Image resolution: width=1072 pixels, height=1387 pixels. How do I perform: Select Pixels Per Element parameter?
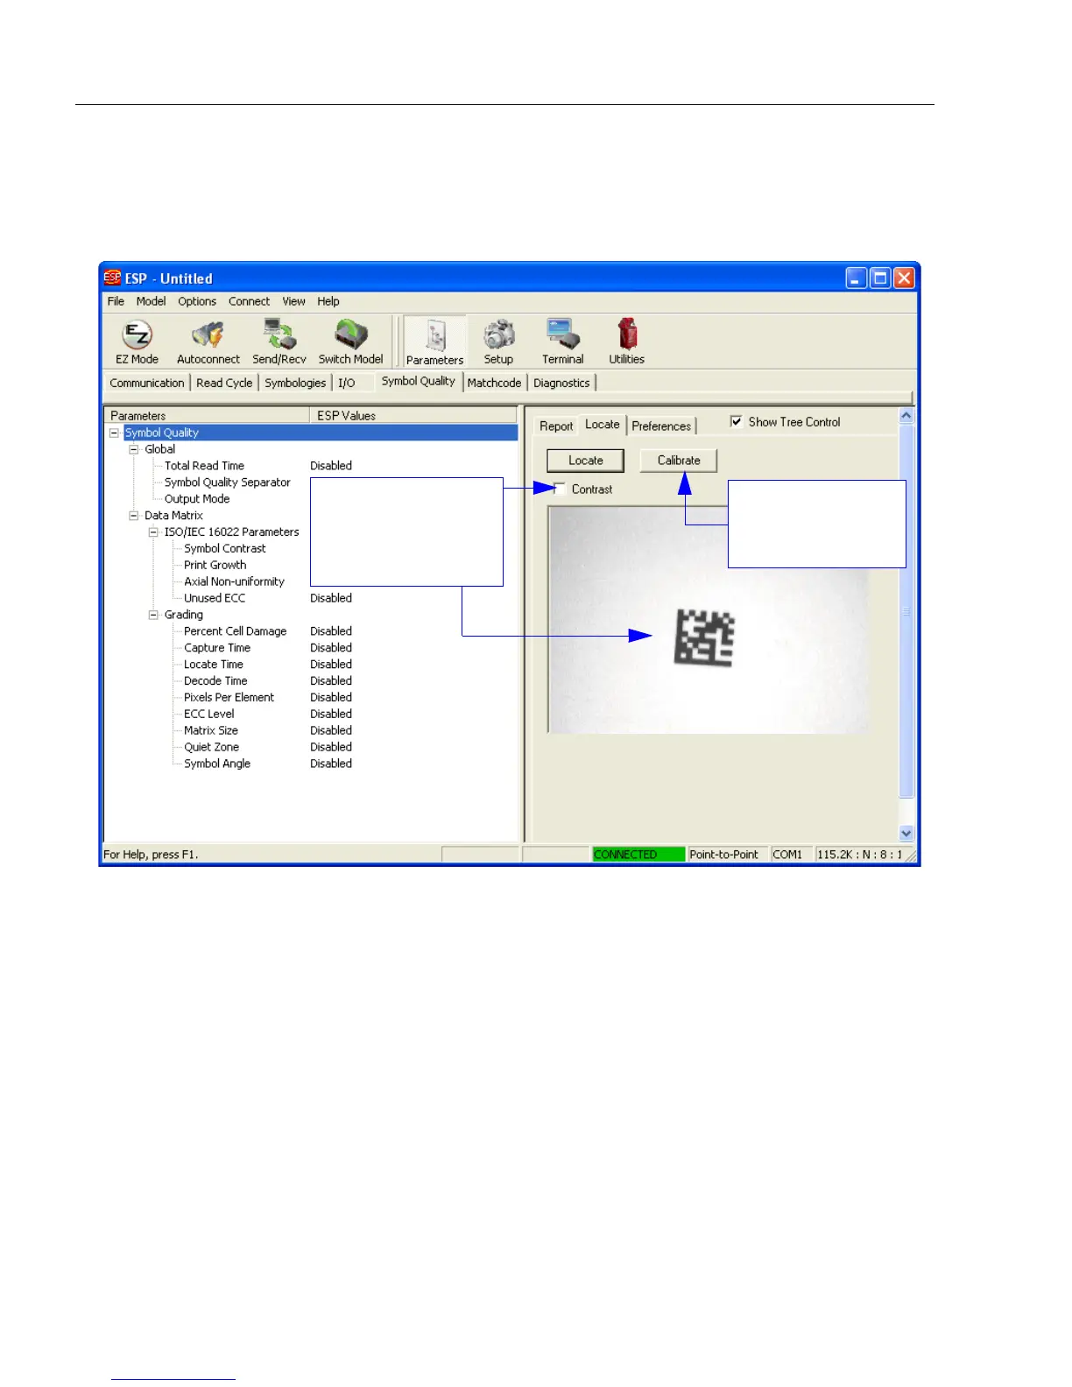pyautogui.click(x=229, y=698)
